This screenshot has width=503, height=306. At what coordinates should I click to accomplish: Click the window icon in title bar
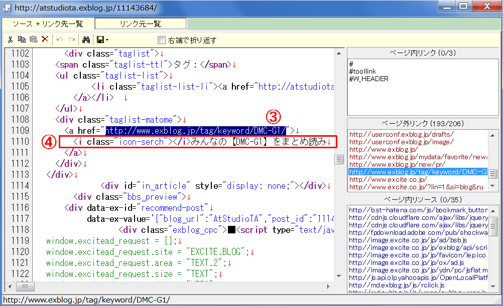click(7, 8)
